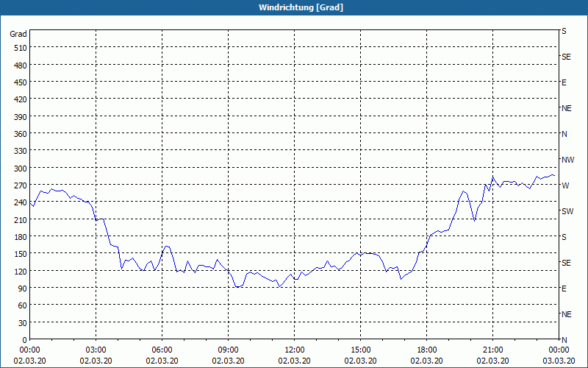This screenshot has height=368, width=588.
Task: Click the topmost S compass label
Action: pos(564,31)
